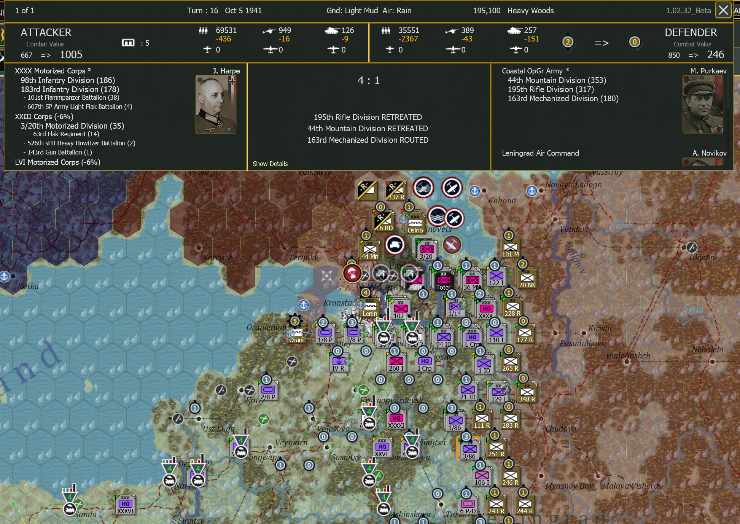The height and width of the screenshot is (524, 740).
Task: Select the XXXX HQ counter
Action: [486, 309]
